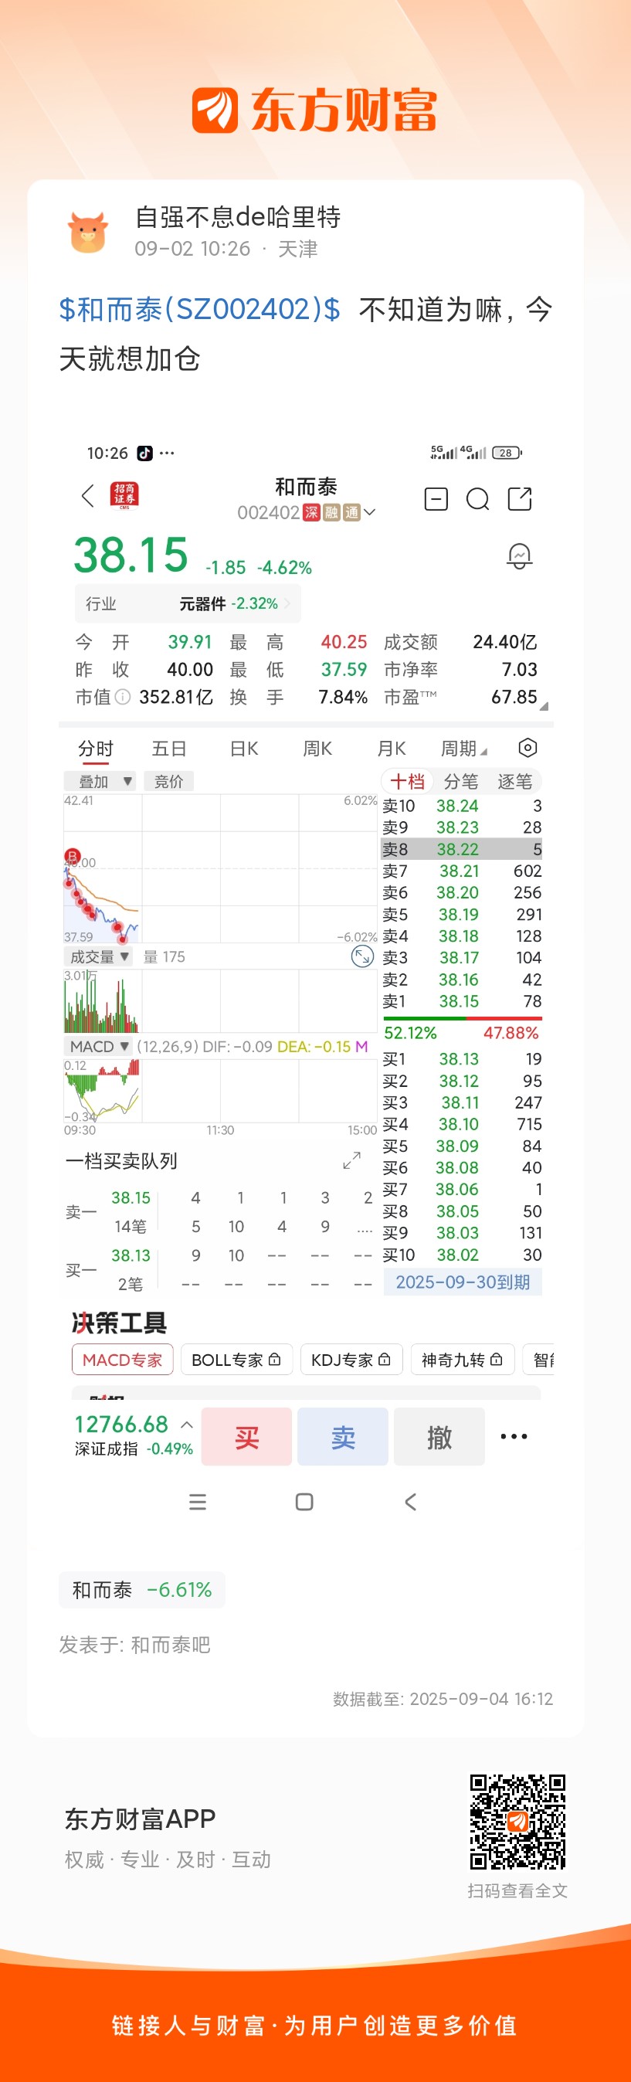The width and height of the screenshot is (631, 2082).
Task: Select the 买4 38.10 order row
Action: pos(462,1124)
